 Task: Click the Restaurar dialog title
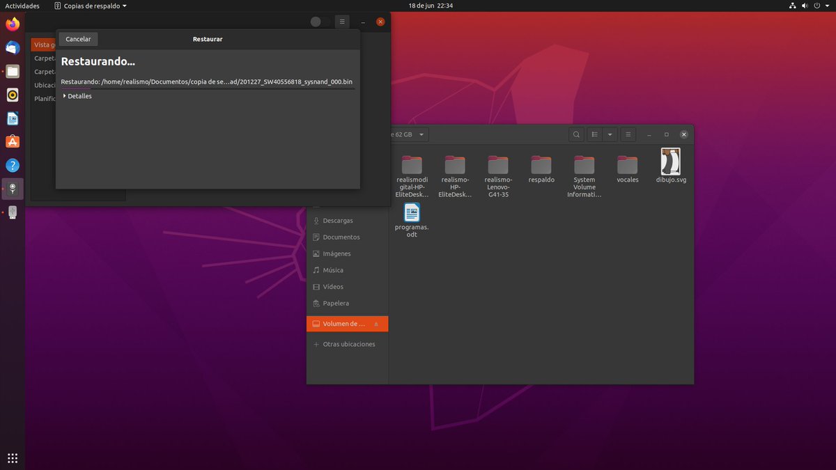(x=208, y=39)
